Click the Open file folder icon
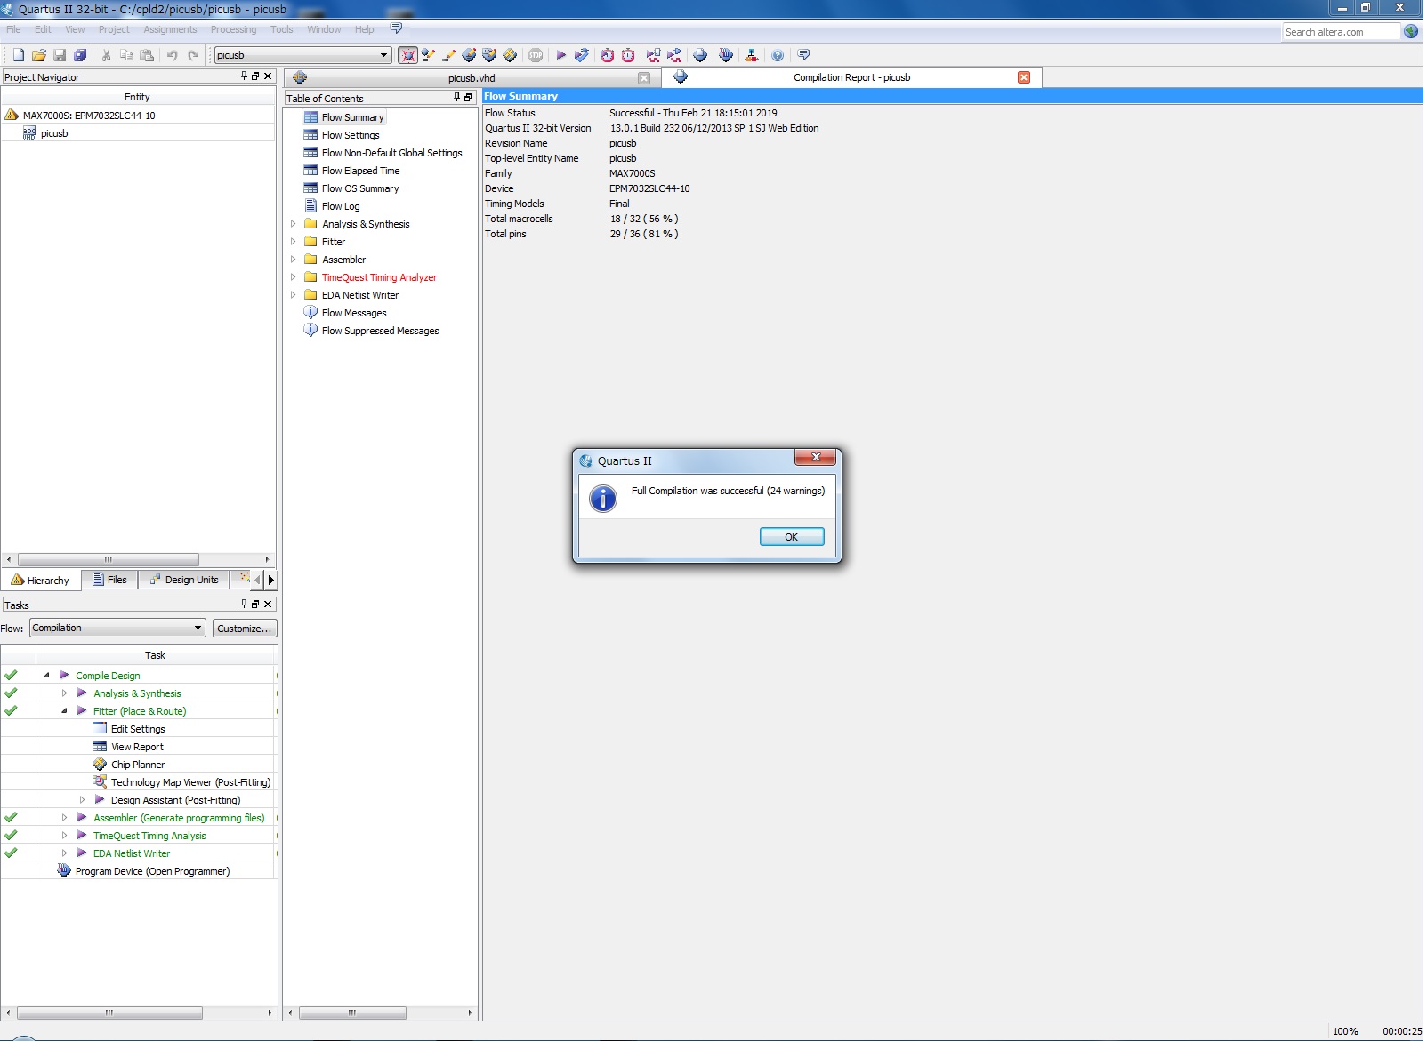 coord(39,55)
